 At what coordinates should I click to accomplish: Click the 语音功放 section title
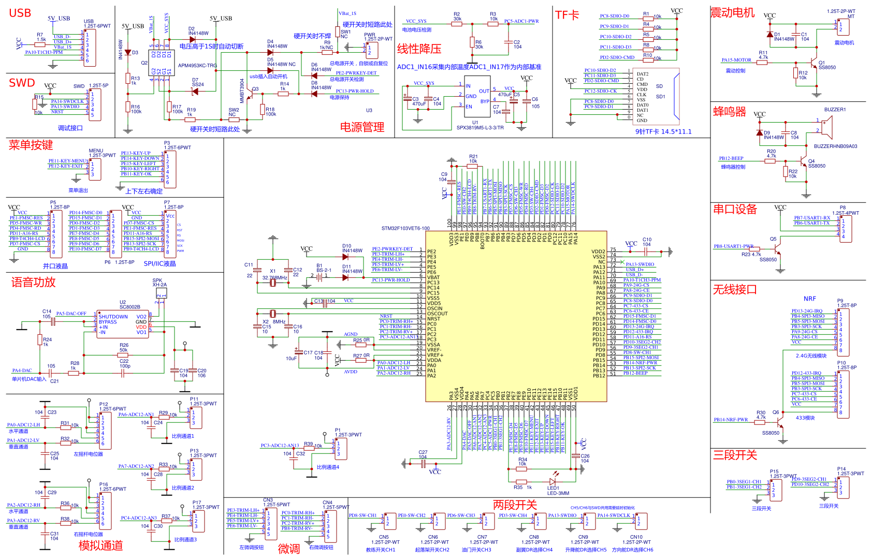click(x=33, y=282)
